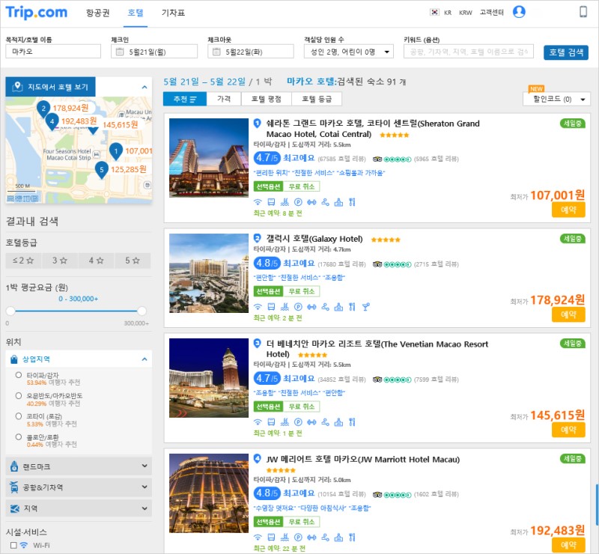This screenshot has height=554, width=599.
Task: Click the sort icon inside the 추천 tab
Action: coord(193,100)
